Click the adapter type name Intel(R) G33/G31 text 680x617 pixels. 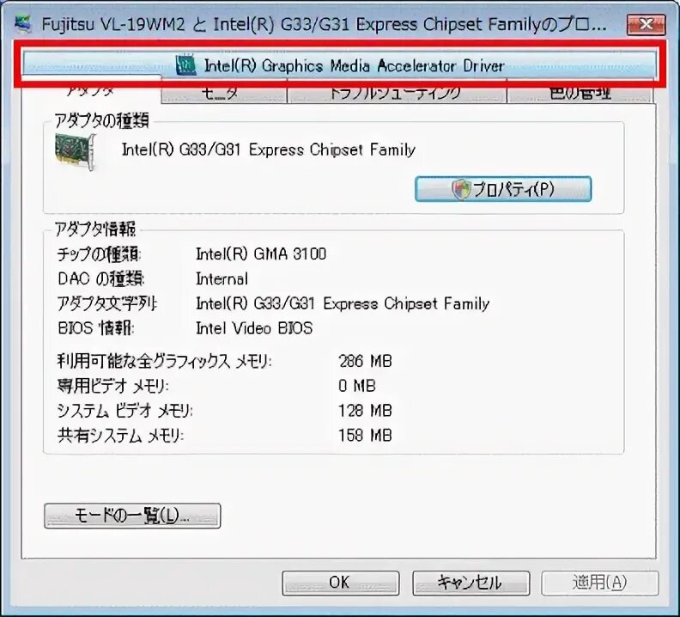[269, 150]
